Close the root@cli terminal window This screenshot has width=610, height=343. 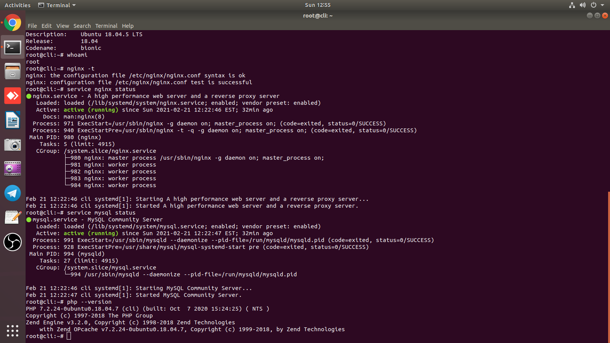pyautogui.click(x=605, y=16)
